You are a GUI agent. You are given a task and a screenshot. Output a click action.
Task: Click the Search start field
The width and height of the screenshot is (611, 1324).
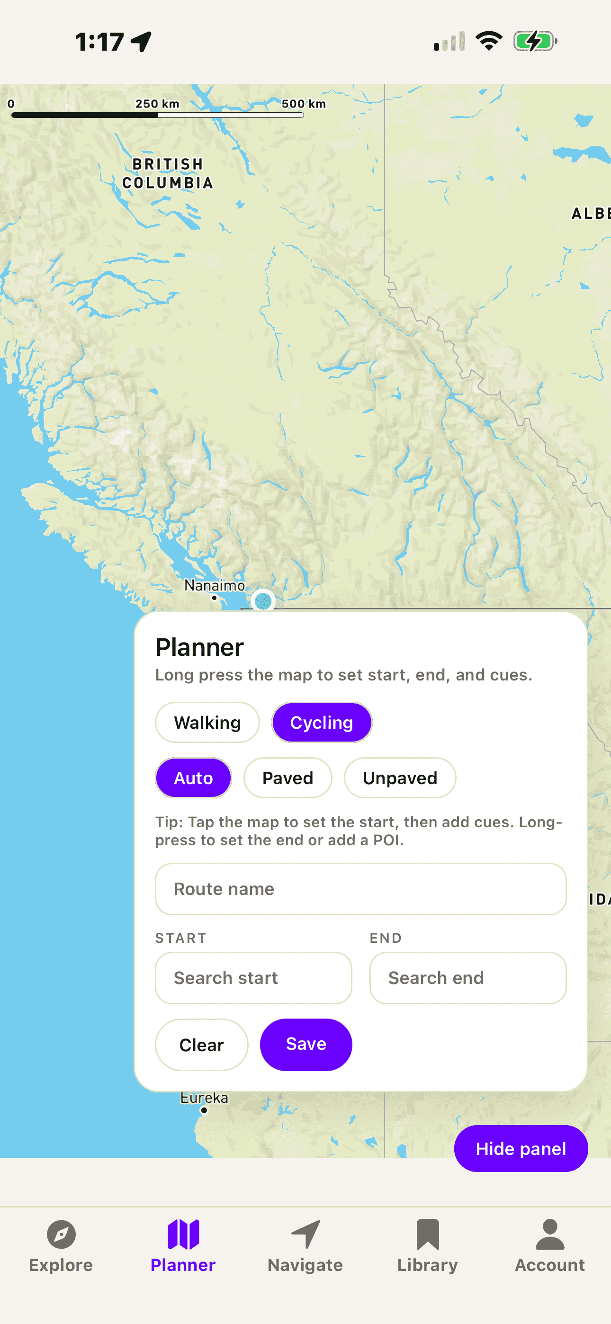pyautogui.click(x=253, y=977)
